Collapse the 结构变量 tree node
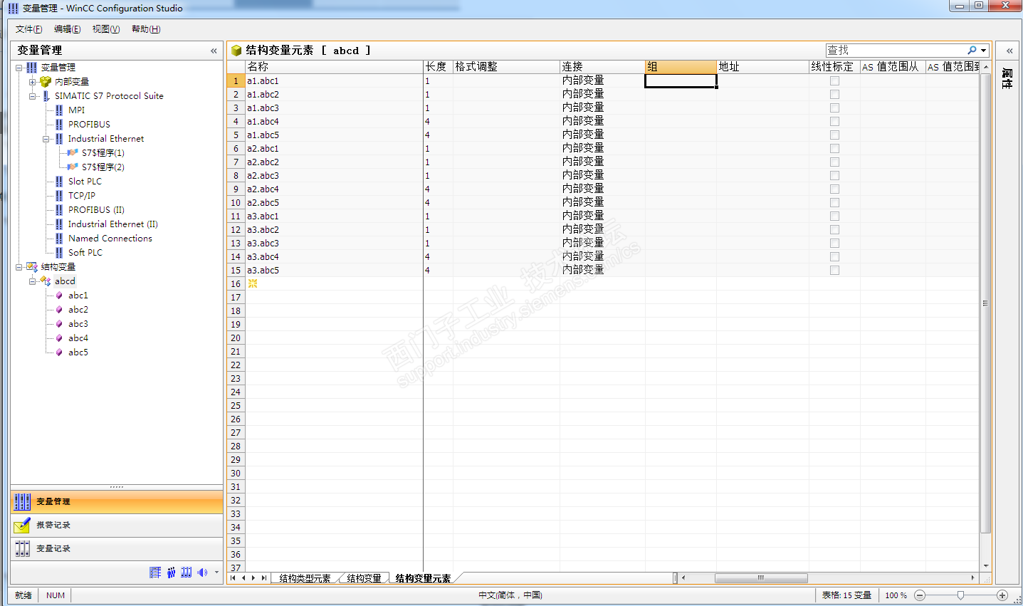1023x606 pixels. [x=19, y=267]
